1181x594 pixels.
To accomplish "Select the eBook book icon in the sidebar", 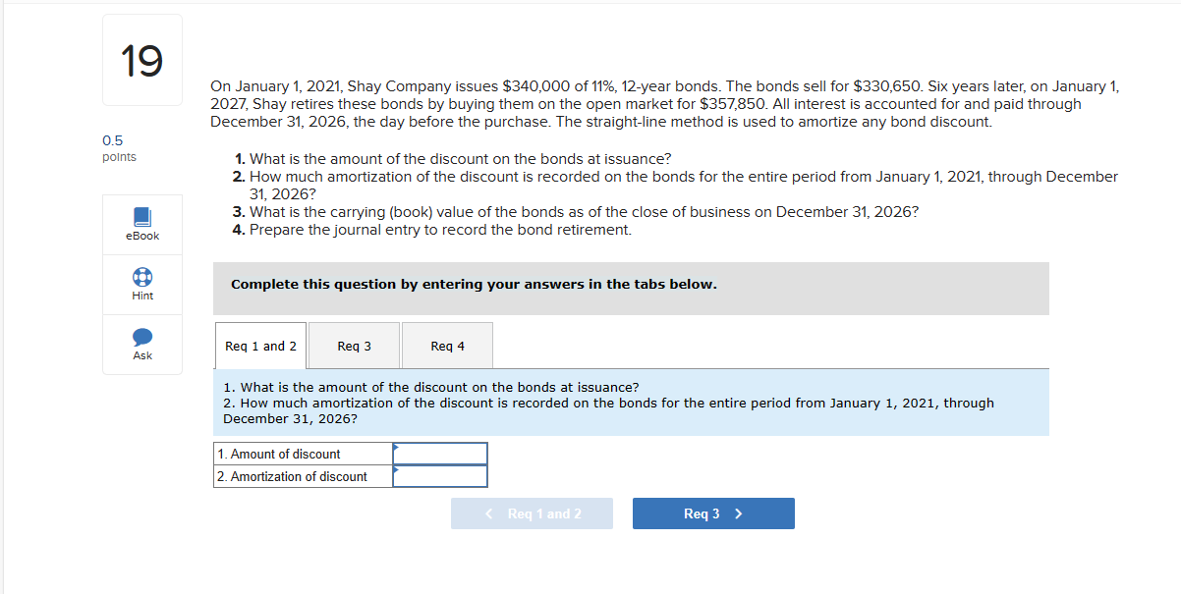I will click(141, 216).
